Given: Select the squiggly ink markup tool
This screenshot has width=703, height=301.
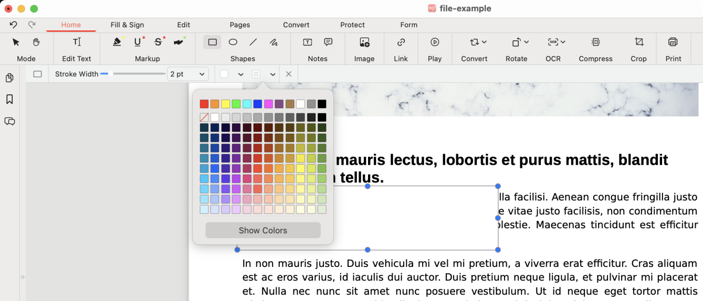Looking at the screenshot, I should click(x=179, y=42).
